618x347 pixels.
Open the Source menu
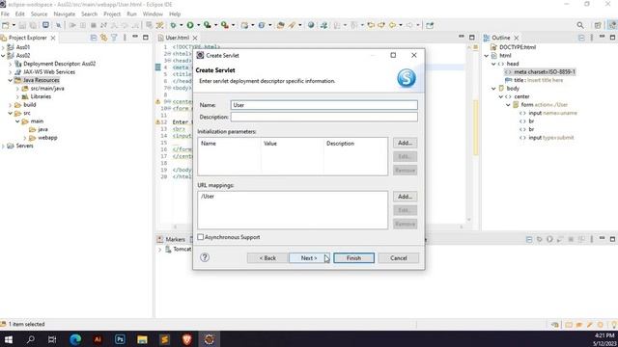(x=39, y=13)
